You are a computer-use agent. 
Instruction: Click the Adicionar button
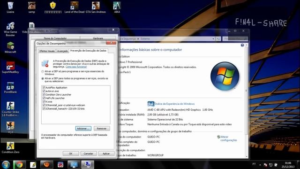pyautogui.click(x=83, y=129)
